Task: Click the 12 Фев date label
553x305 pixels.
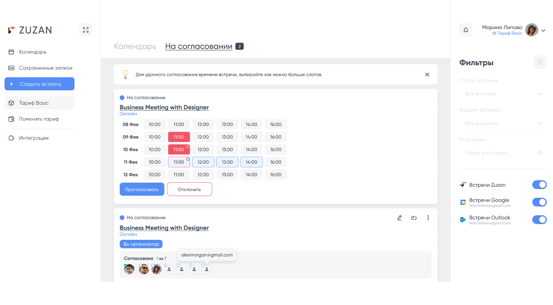Action: (x=130, y=175)
